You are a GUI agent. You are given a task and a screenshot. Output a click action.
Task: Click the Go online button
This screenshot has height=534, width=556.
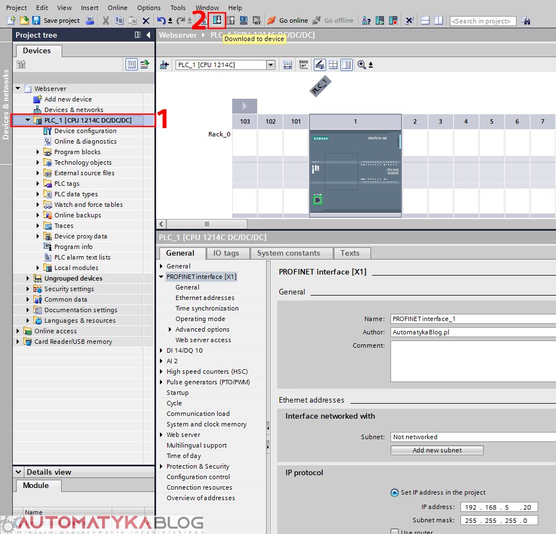tap(288, 21)
